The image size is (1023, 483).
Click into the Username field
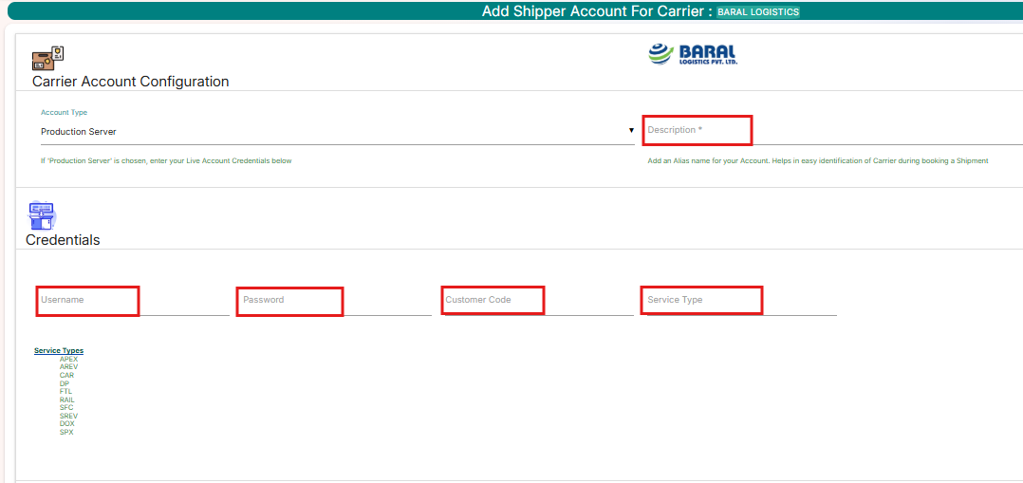[133, 300]
